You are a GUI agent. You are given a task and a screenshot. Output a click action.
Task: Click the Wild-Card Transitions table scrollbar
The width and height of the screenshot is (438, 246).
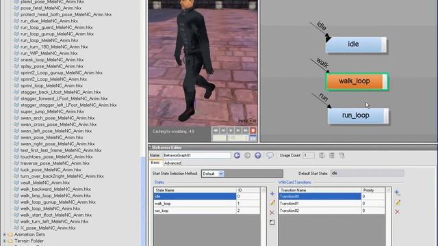tap(388, 217)
